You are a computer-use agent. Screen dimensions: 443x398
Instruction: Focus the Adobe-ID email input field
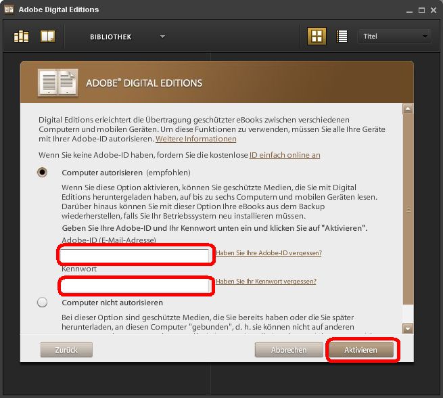pyautogui.click(x=135, y=255)
